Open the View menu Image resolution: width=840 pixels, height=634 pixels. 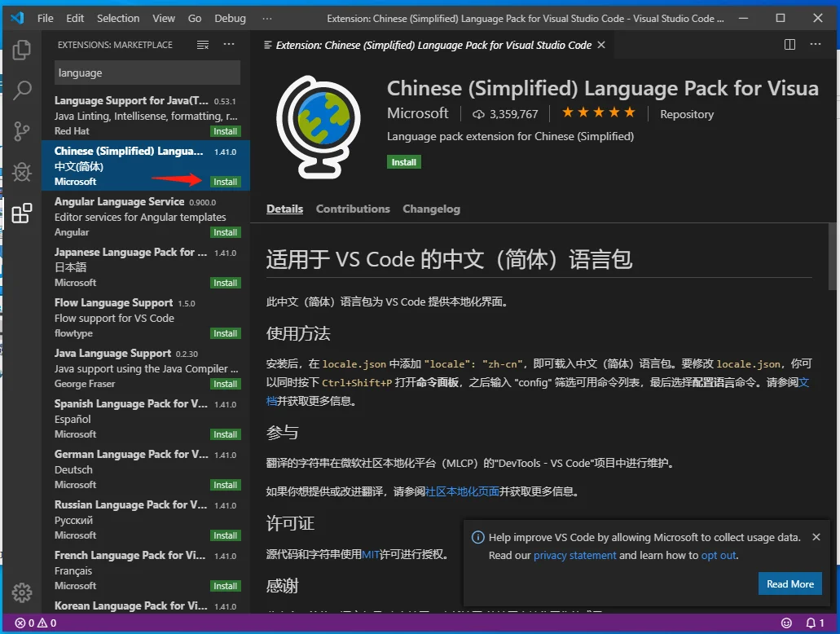click(x=164, y=18)
